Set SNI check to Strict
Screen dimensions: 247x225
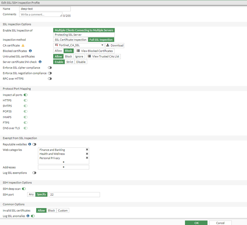coord(70,62)
